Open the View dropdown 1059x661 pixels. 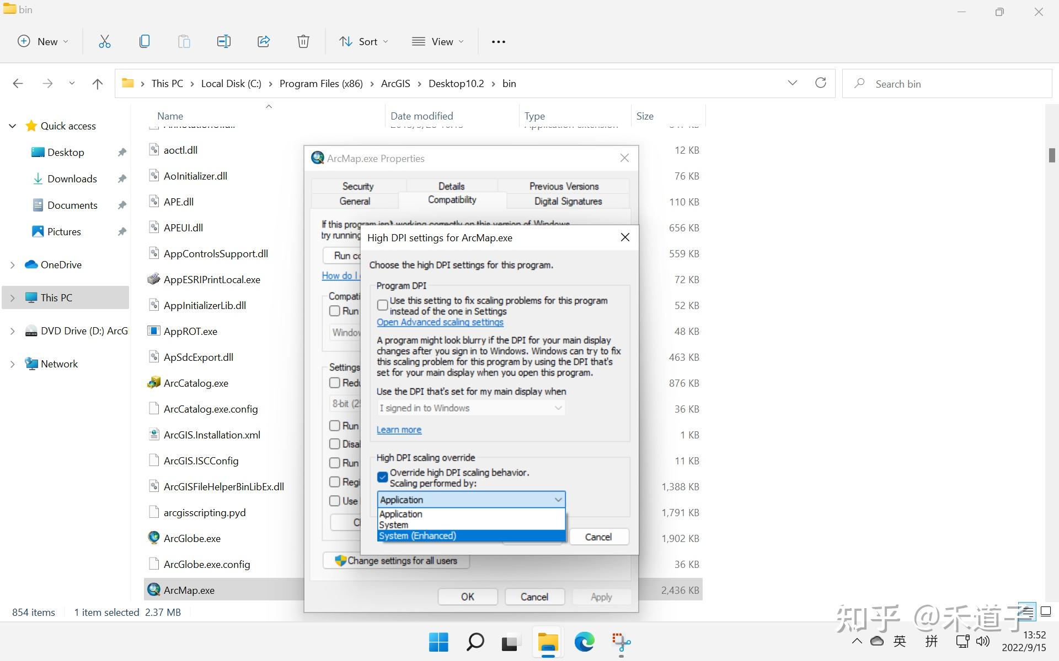click(x=438, y=41)
